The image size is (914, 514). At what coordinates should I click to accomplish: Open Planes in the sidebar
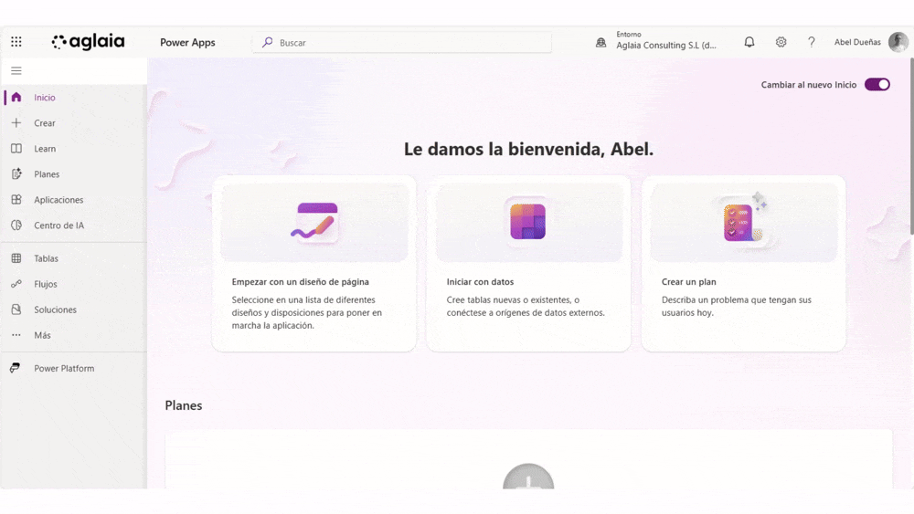tap(73, 174)
